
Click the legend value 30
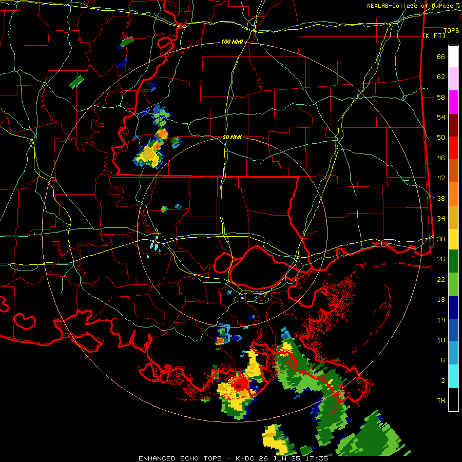point(441,239)
